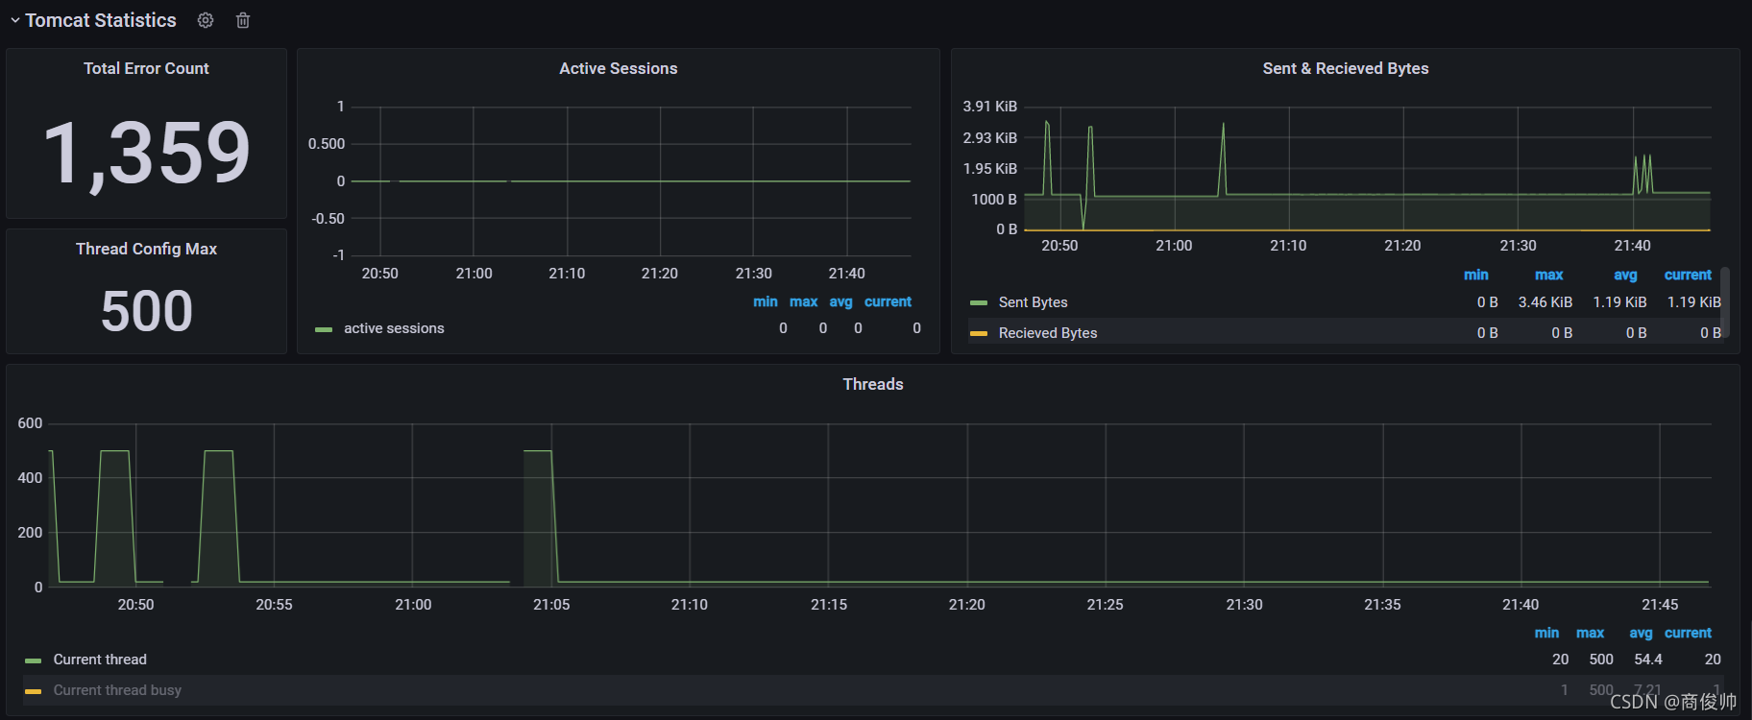Click the Tomcat Statistics row title
This screenshot has width=1752, height=720.
101,20
